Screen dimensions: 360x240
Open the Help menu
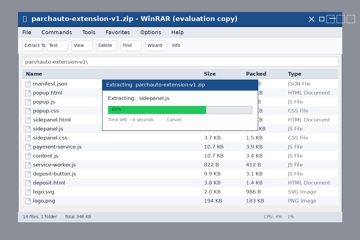click(177, 32)
